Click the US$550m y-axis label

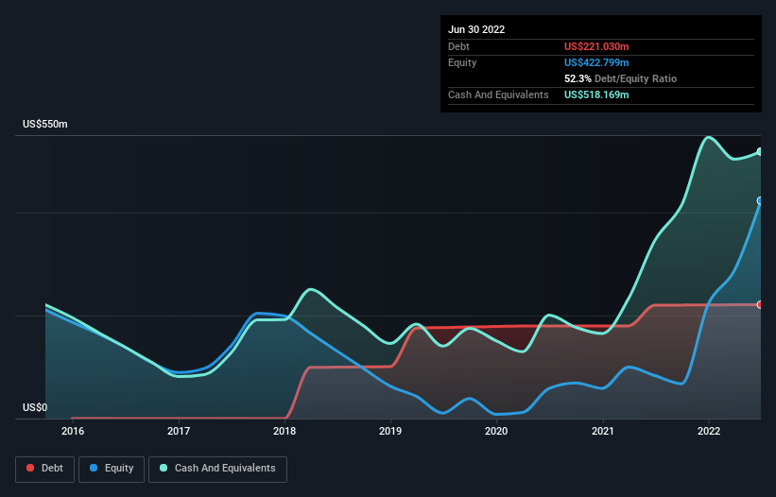[x=45, y=124]
